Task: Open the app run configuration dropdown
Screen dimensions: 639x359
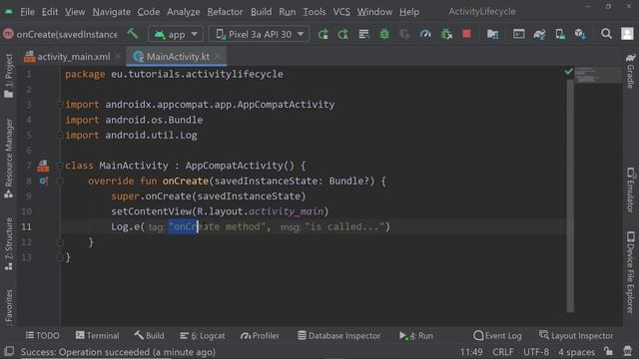Action: (x=176, y=34)
